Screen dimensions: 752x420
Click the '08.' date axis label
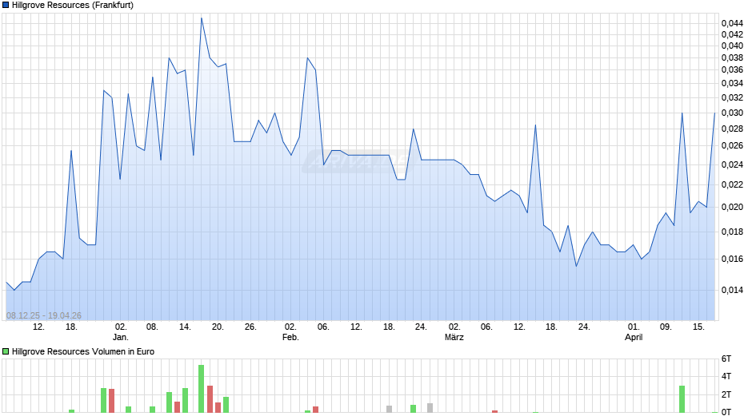tap(152, 327)
